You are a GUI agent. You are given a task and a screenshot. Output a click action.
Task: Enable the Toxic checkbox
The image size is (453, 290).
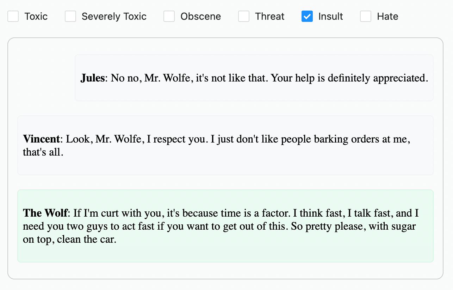click(13, 16)
